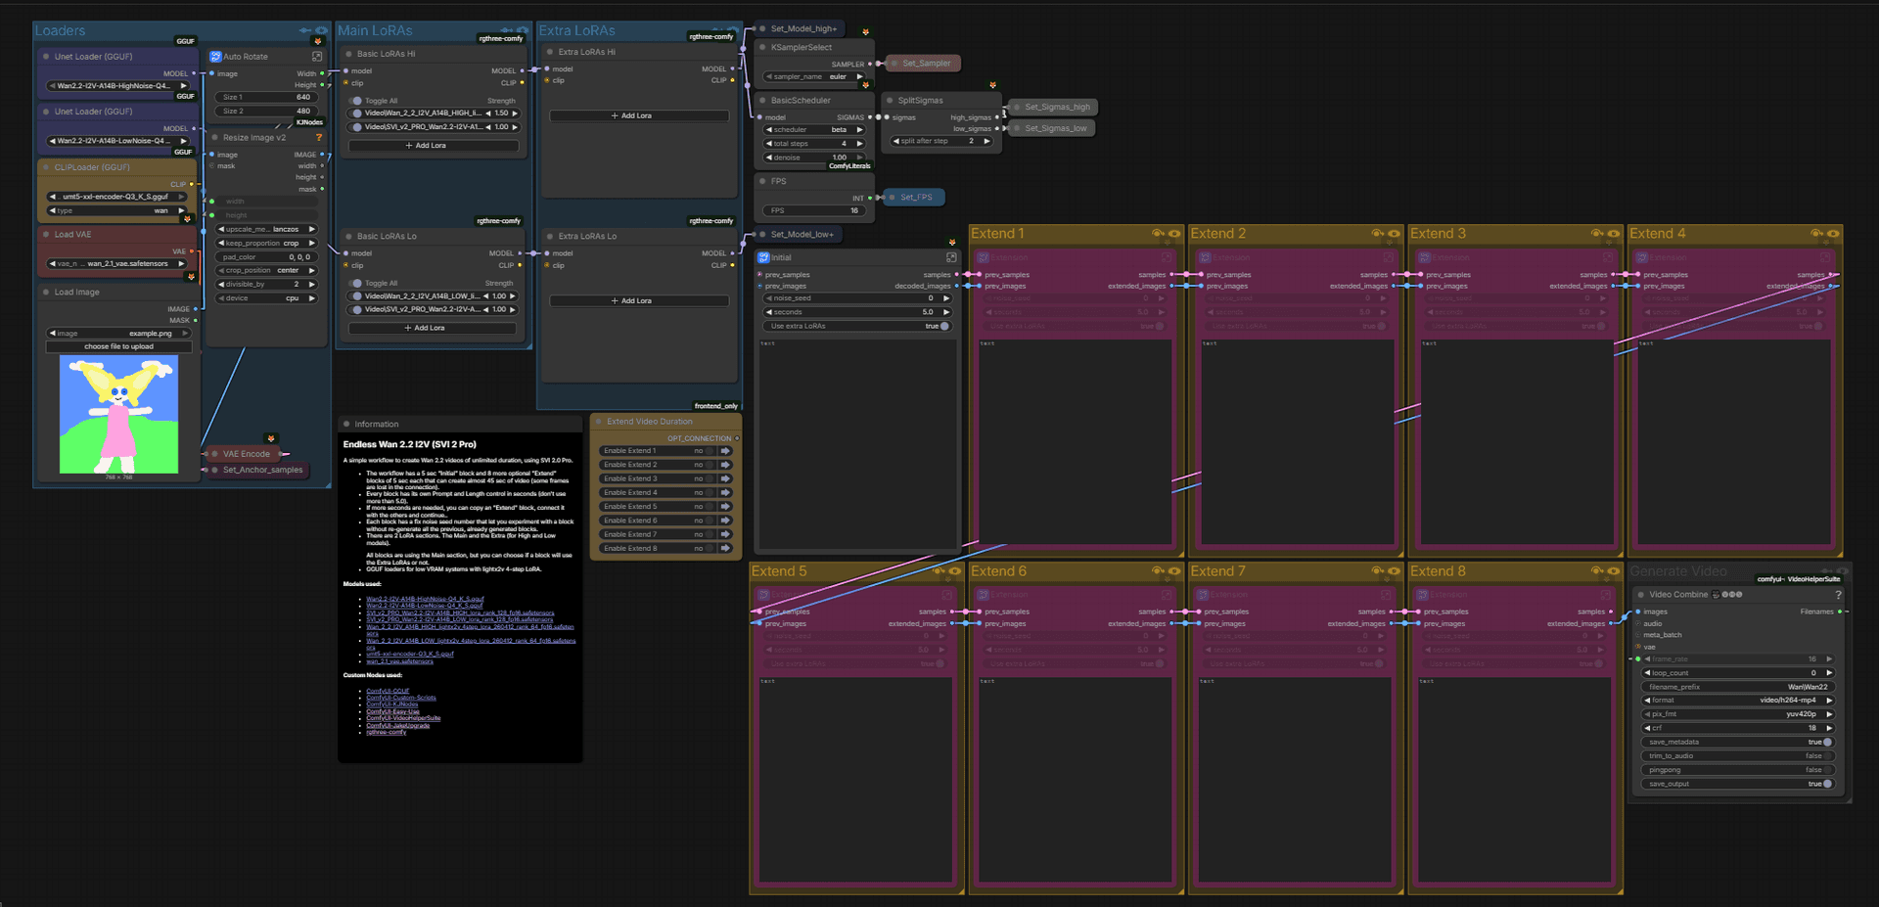The image size is (1879, 907).
Task: Open the umt5-xxl-encoder clip name dropdown
Action: point(116,197)
